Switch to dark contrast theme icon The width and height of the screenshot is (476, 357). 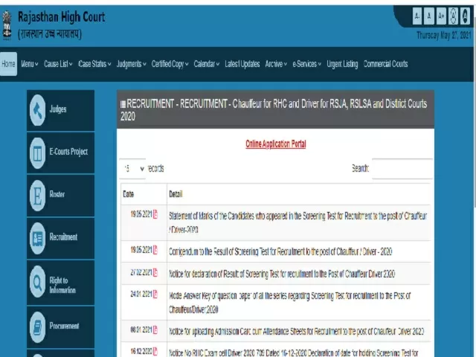[x=465, y=16]
